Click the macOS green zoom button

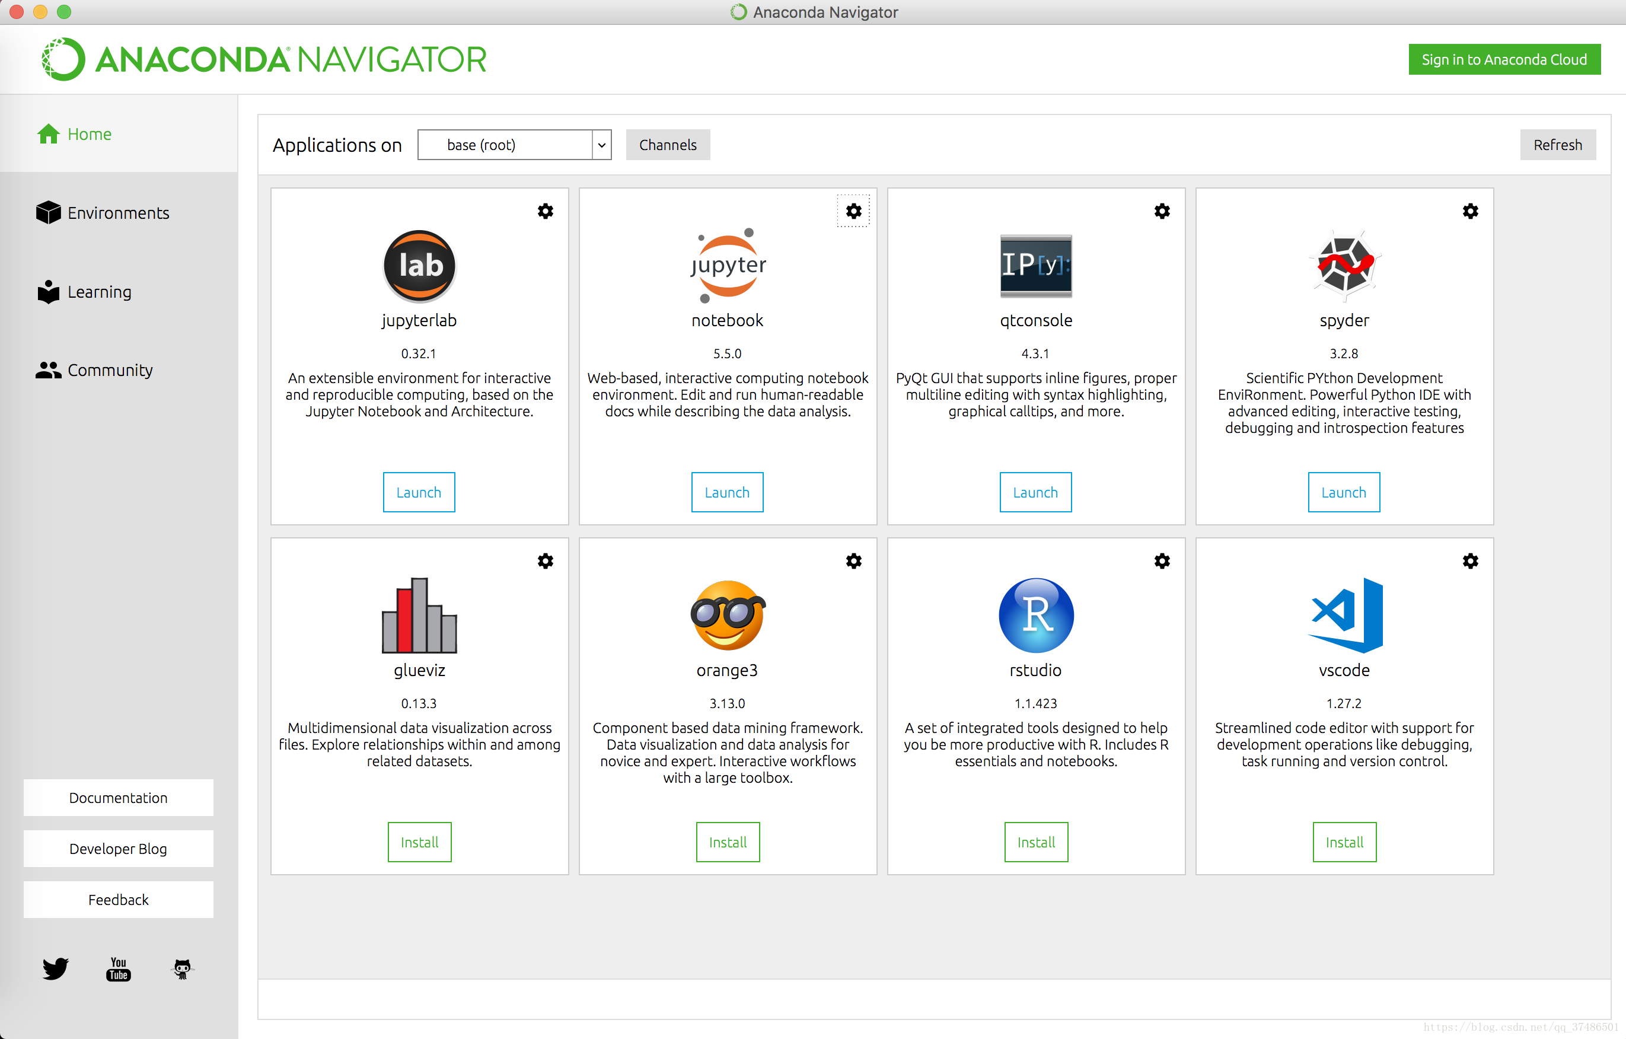click(64, 11)
